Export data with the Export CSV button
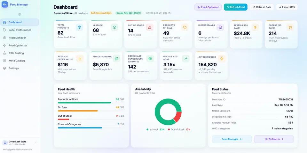The width and height of the screenshot is (307, 153). coord(287,7)
